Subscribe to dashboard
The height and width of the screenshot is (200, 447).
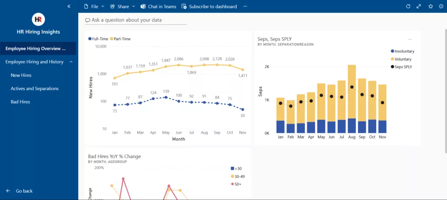[x=209, y=6]
